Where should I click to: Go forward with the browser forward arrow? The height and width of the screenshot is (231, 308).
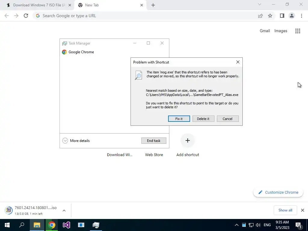click(16, 16)
